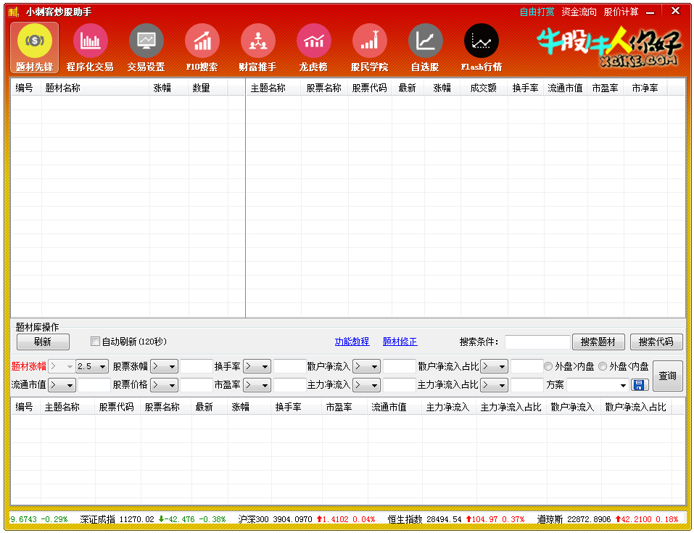This screenshot has height=533, width=694.
Task: Open the 程序化交易 module
Action: pos(90,47)
